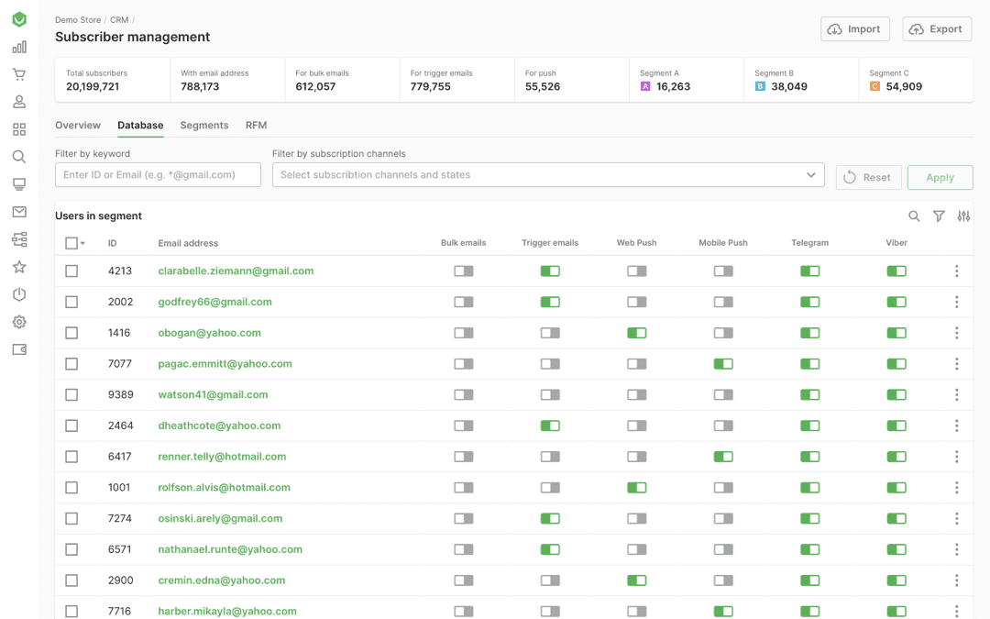Open three-dot menu for clarabelle.ziemann@gmail.com row

[956, 271]
